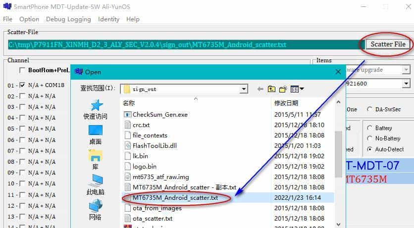Uncheck channel 01 N/A + COM18
This screenshot has width=414, height=228.
(x=22, y=85)
